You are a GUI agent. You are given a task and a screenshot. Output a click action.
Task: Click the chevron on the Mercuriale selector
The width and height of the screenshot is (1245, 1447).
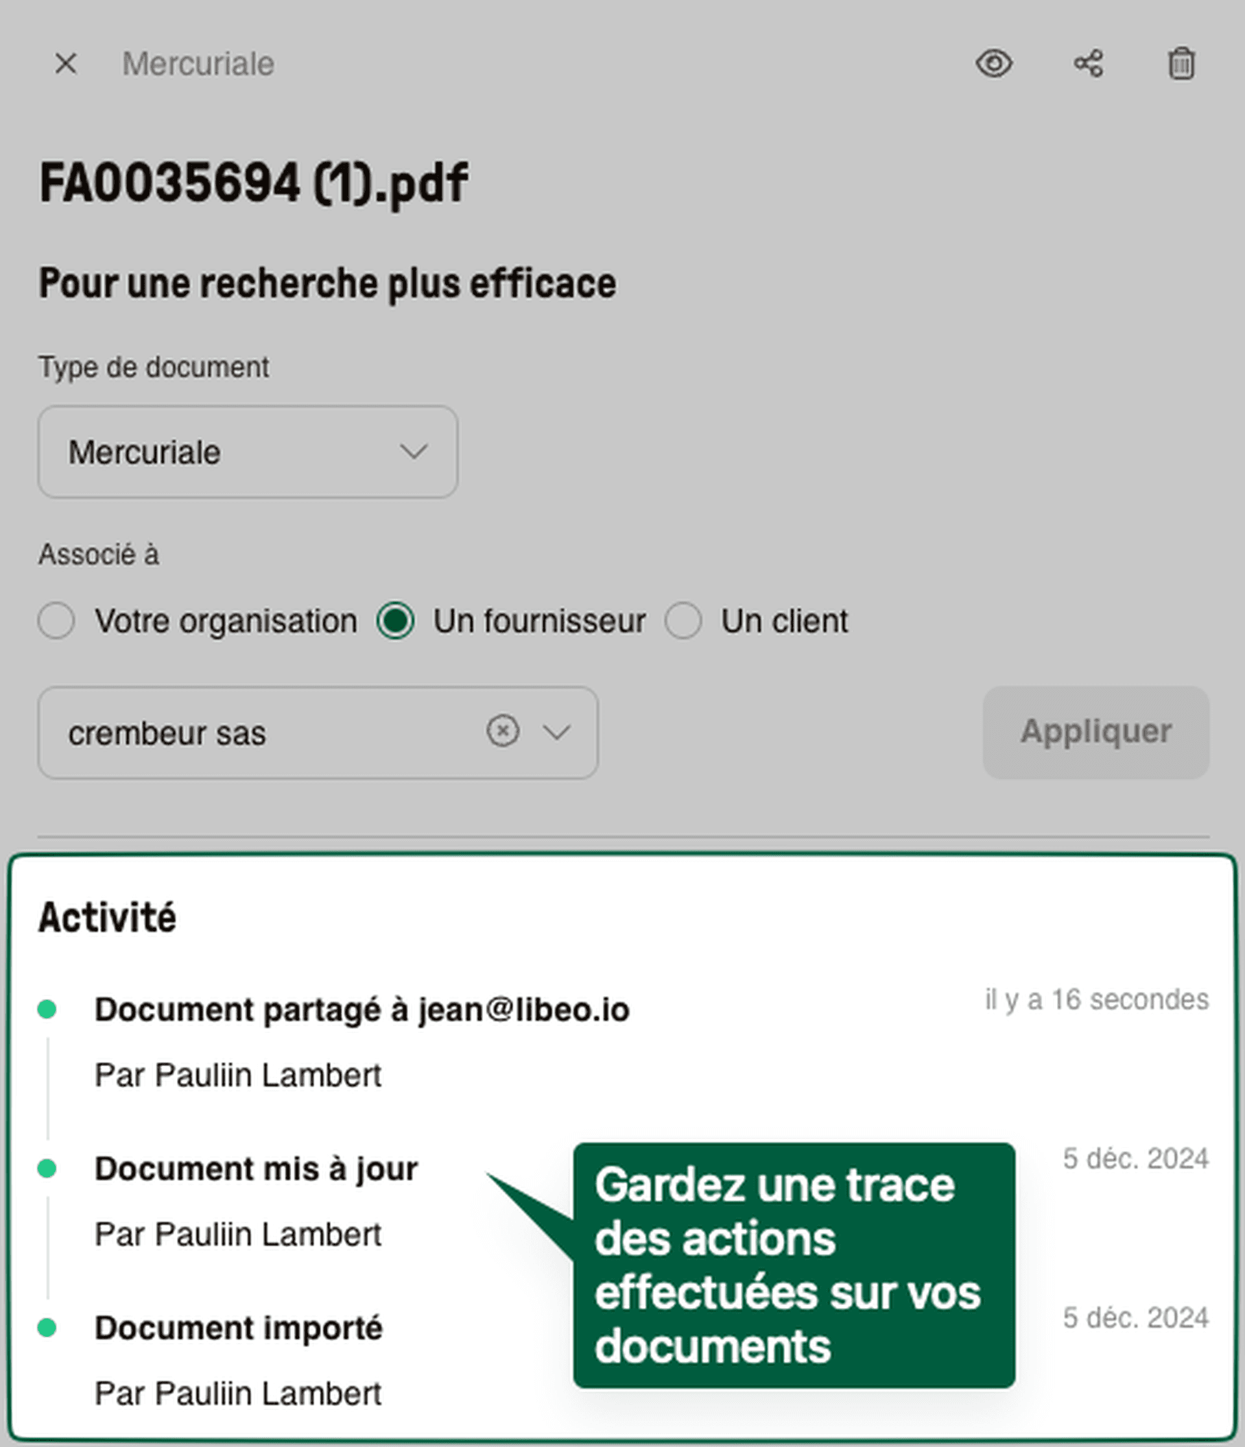pyautogui.click(x=414, y=452)
